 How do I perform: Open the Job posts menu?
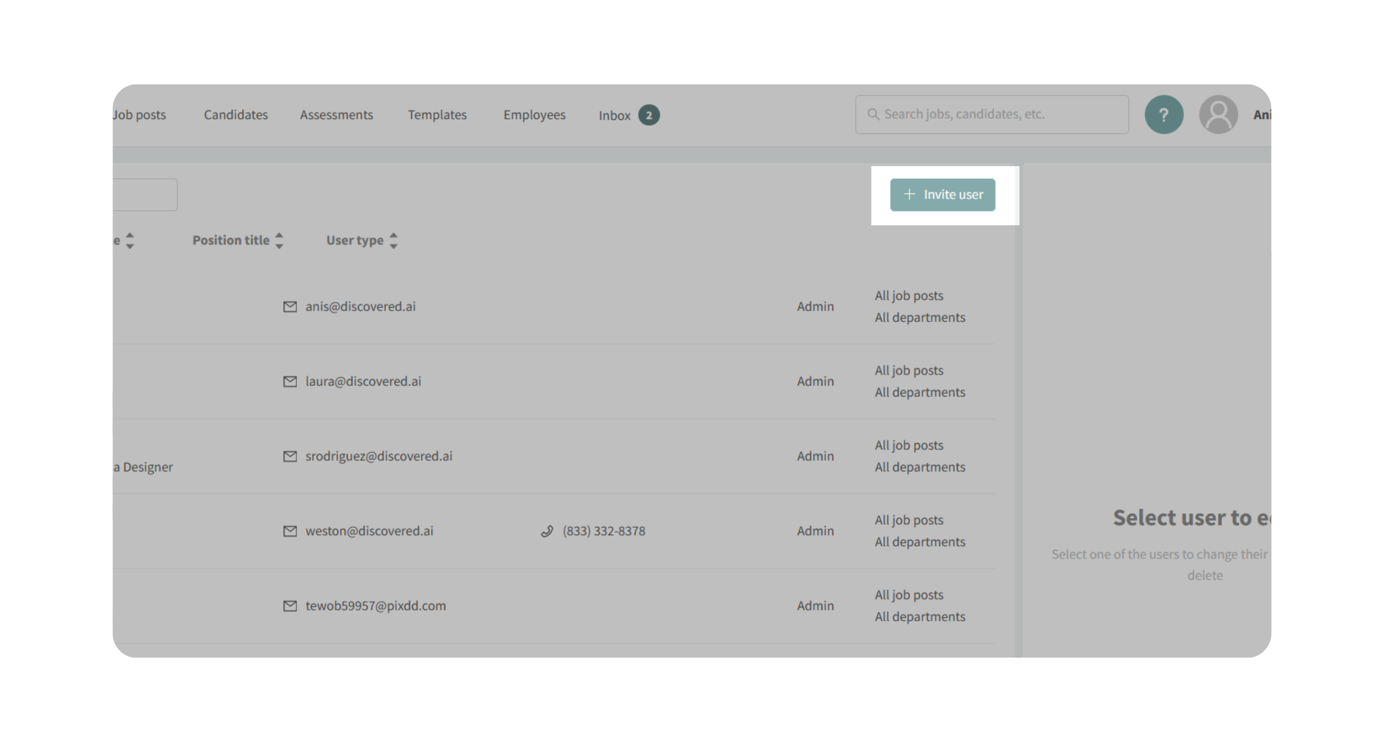point(139,115)
